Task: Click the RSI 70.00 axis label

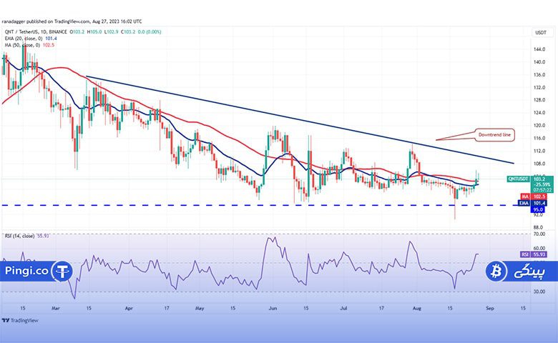Action: pyautogui.click(x=539, y=234)
